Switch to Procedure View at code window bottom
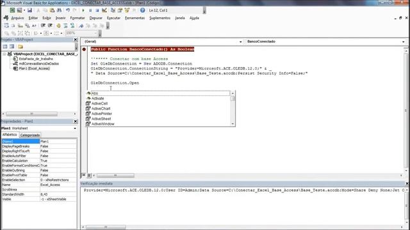 pos(84,175)
